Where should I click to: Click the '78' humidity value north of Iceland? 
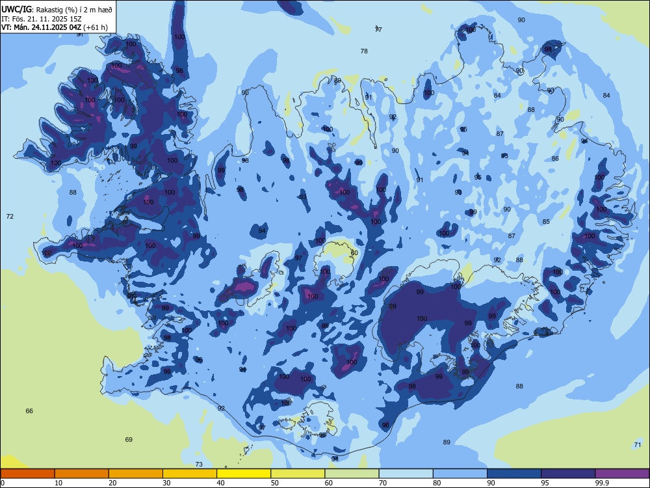364,51
